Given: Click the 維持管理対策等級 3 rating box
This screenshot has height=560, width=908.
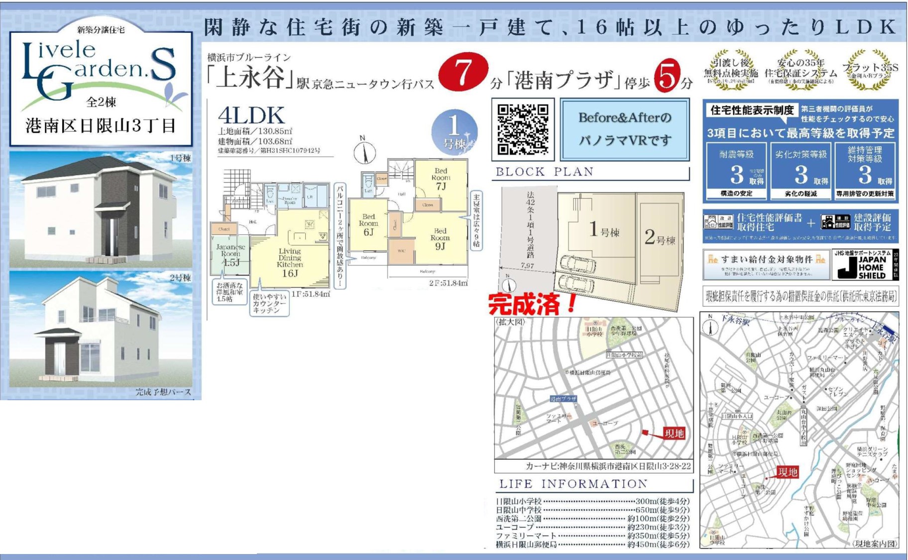Looking at the screenshot, I should 865,170.
